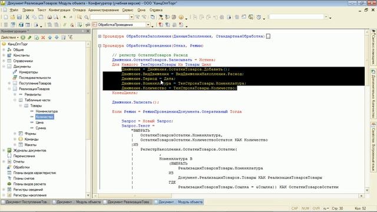The height and width of the screenshot is (212, 377).
Task: Open Print preview icon
Action: click(x=56, y=17)
